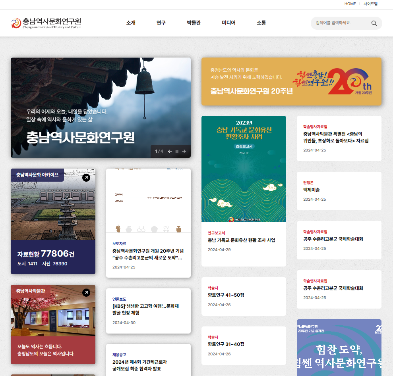Click the date 2024-04-29
The width and height of the screenshot is (393, 376).
pyautogui.click(x=219, y=249)
